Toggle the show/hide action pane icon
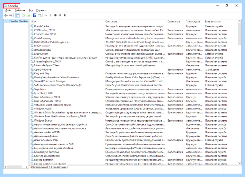245x177 pixels. (x=40, y=15)
